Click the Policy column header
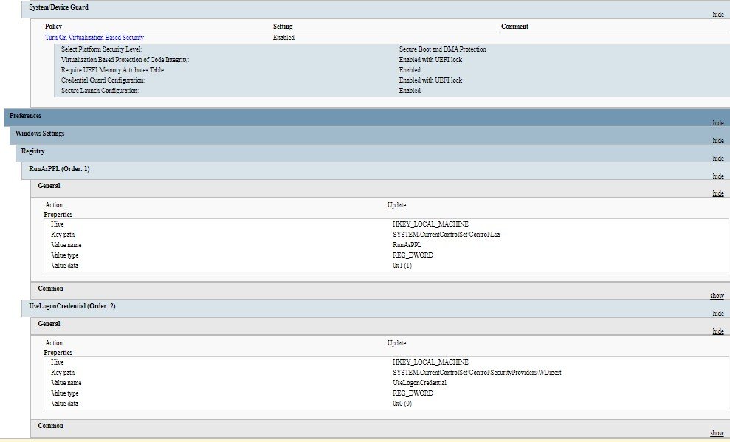Viewport: 730px width, 442px height. pos(54,27)
